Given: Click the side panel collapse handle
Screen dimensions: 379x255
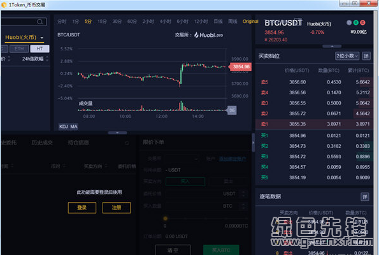Looking at the screenshot, I should click(x=253, y=143).
